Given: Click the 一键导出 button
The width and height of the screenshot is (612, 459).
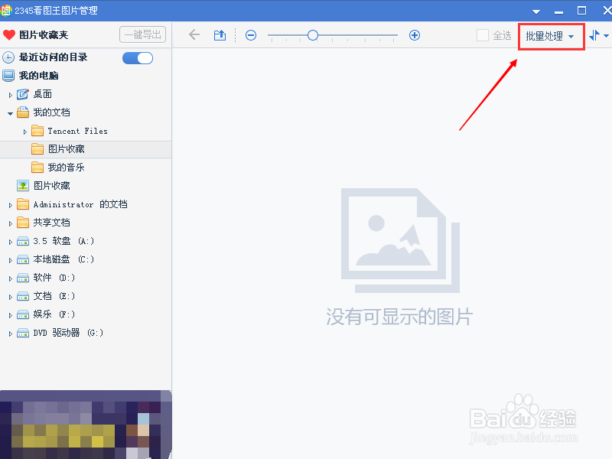Looking at the screenshot, I should click(143, 34).
